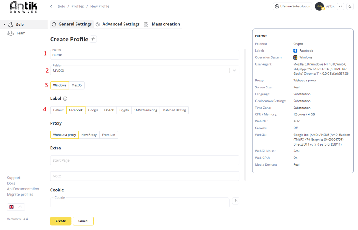Click the Solo person icon in sidebar
Viewport: 358px width, 230px height.
point(11,24)
